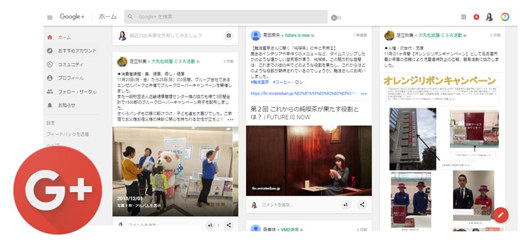
Task: Open the future is now collection link
Action: point(297,35)
